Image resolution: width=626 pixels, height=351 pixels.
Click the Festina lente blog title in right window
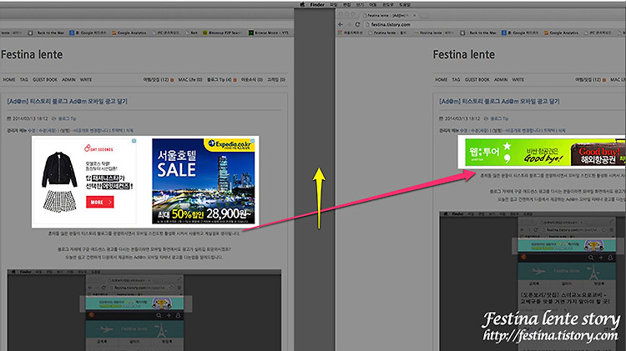pos(463,55)
